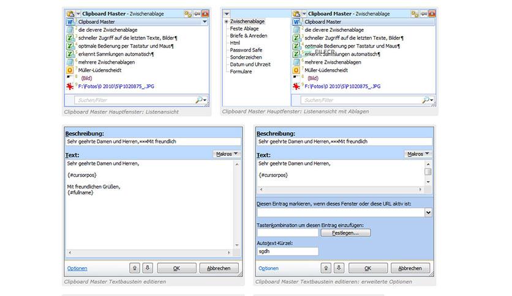Click Clipboard Master logo in 'mit Ablagen' window title
512x296 pixels.
click(296, 13)
